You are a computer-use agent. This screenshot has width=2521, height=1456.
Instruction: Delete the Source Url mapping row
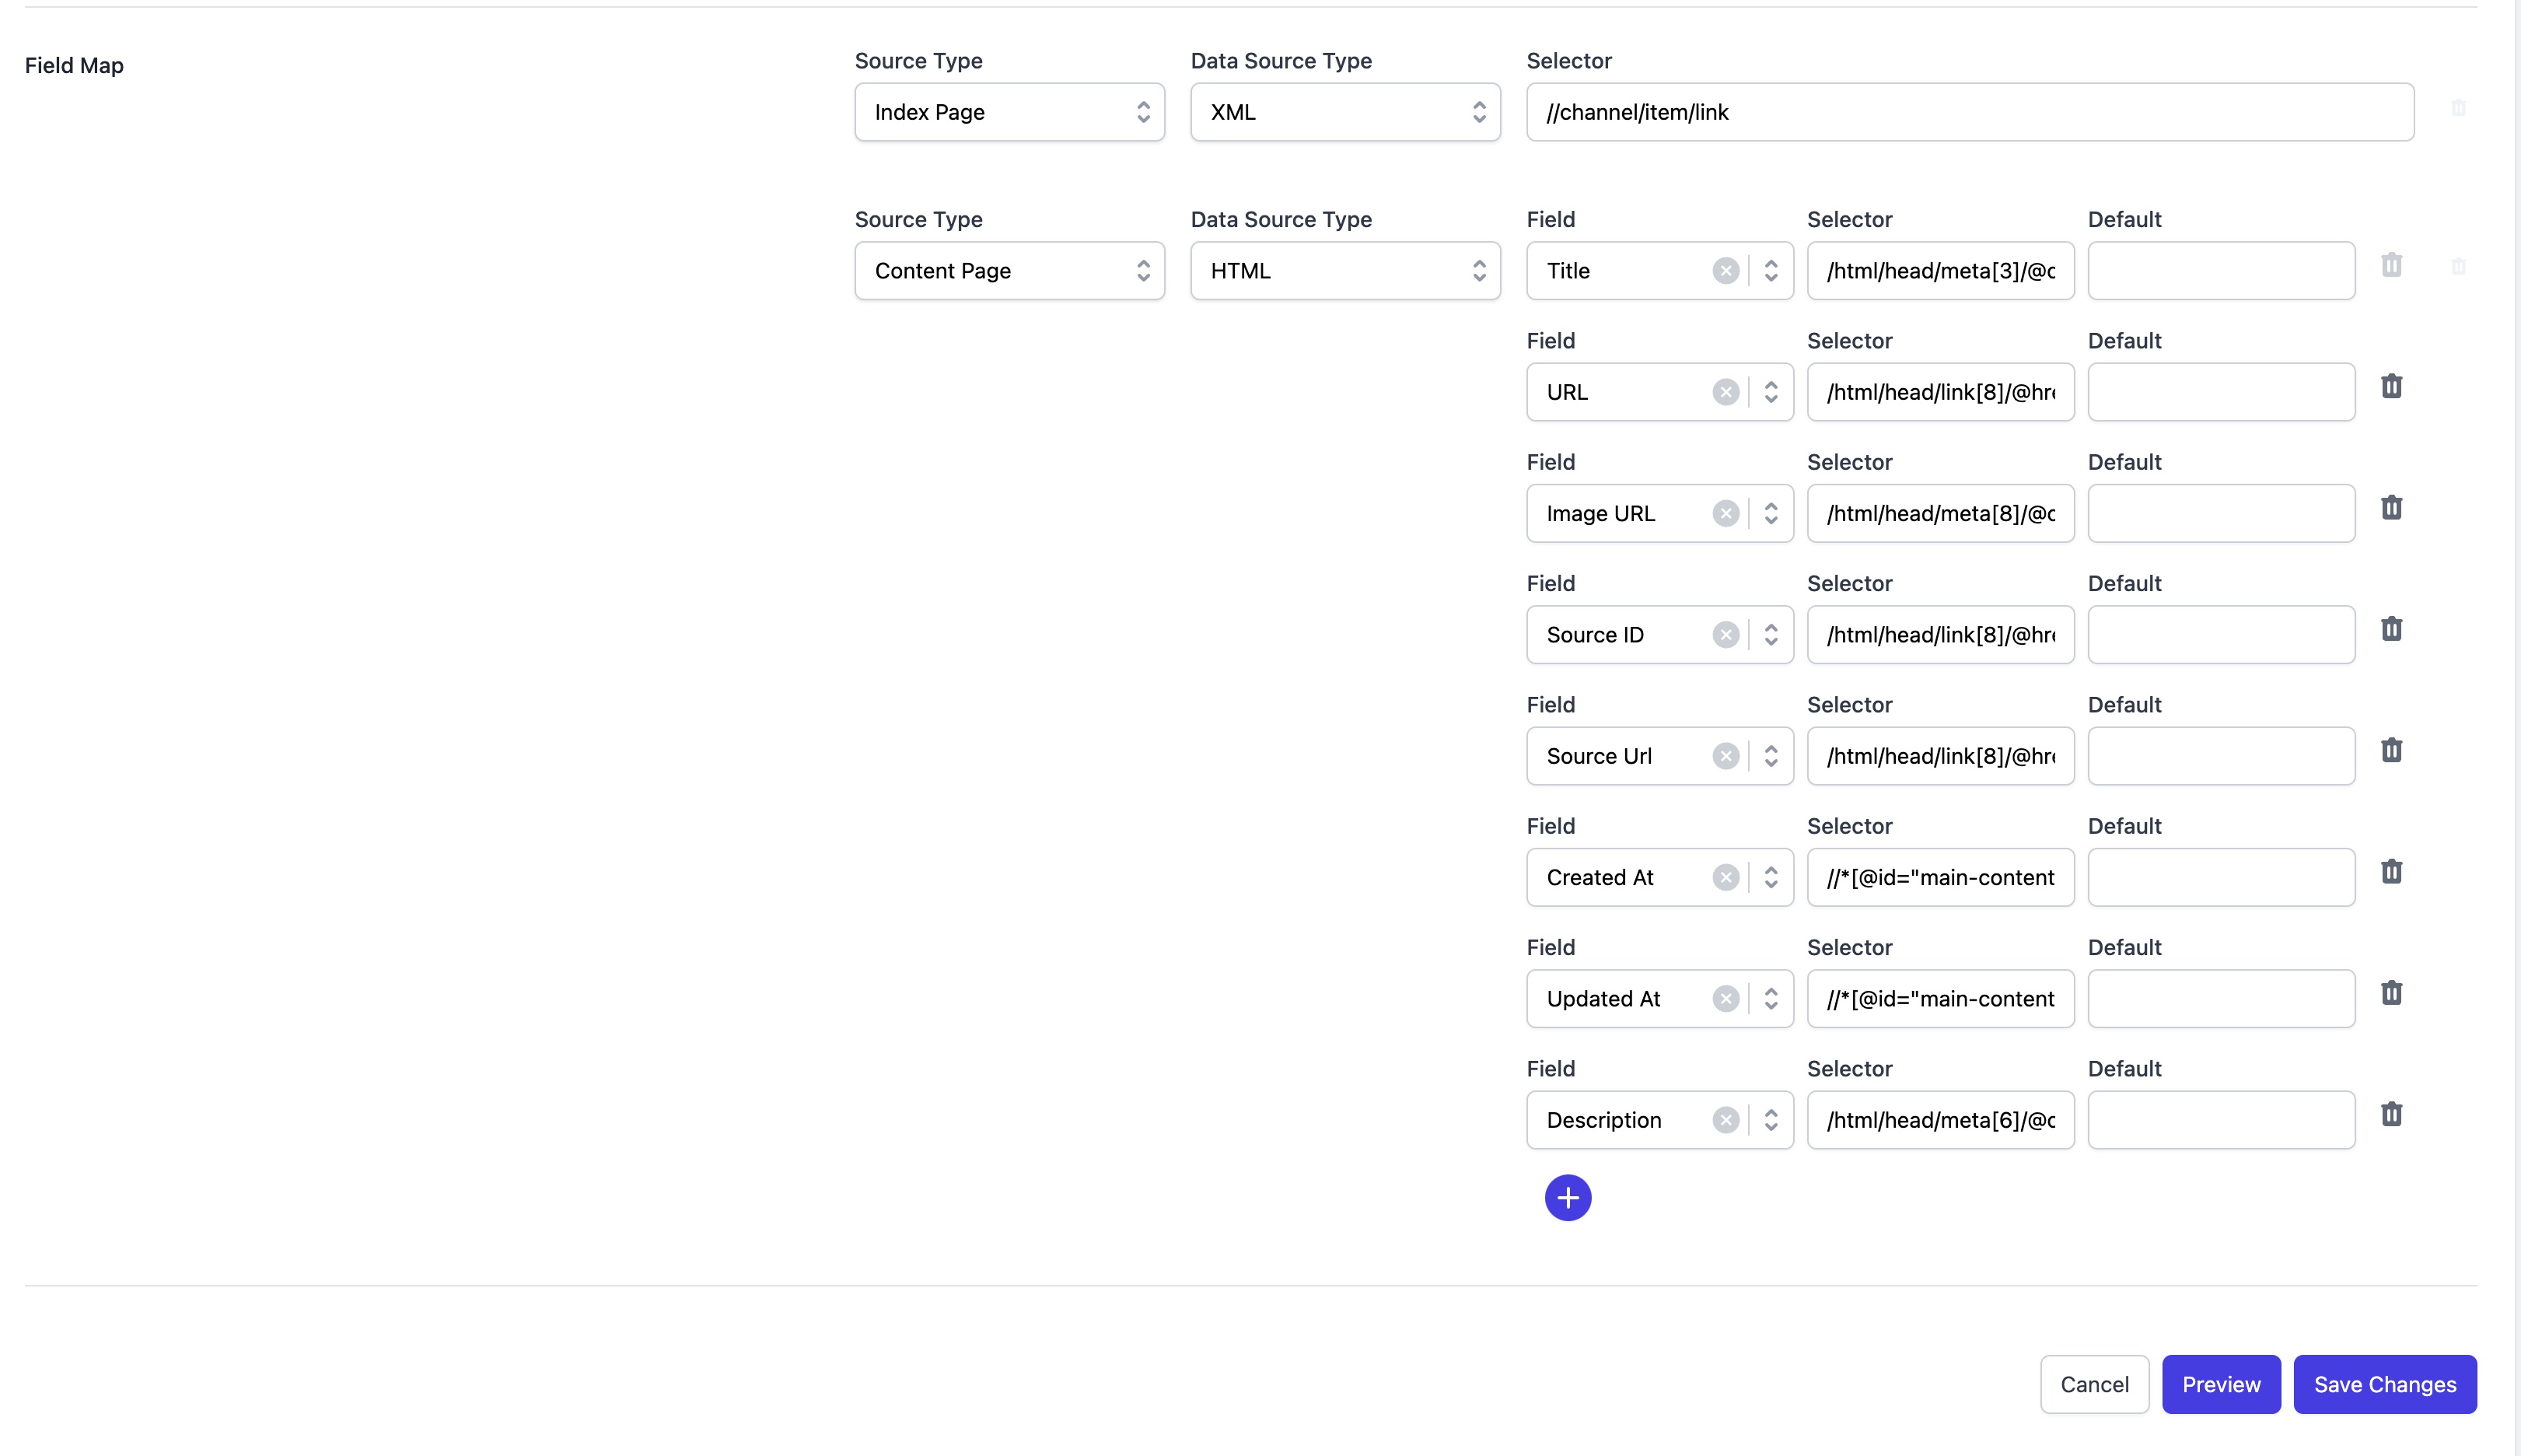2390,751
